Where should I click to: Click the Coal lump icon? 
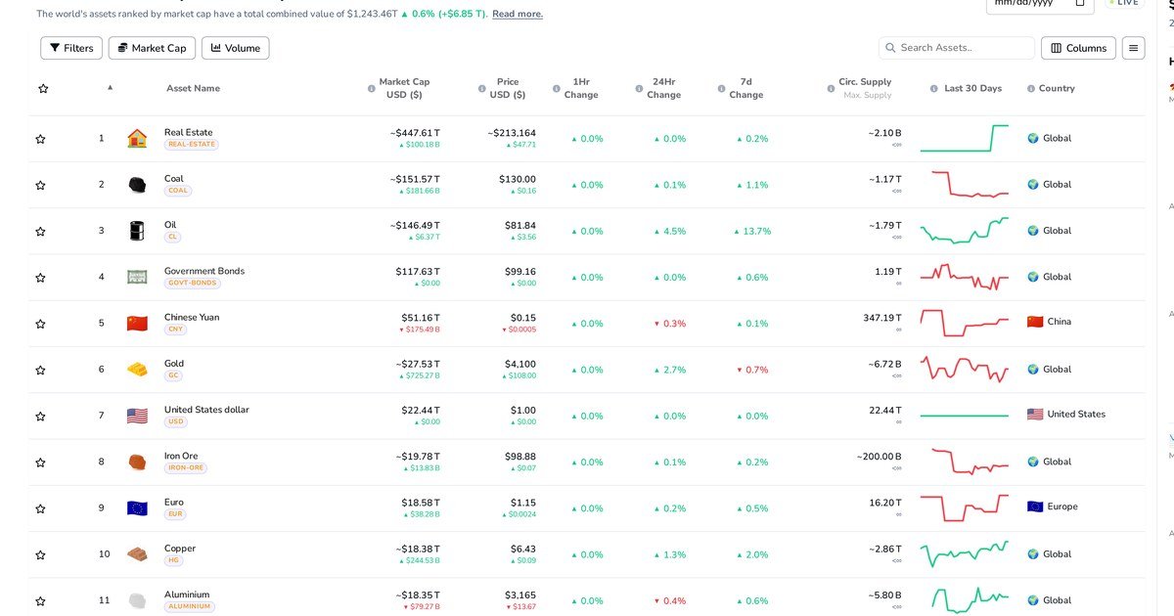pos(137,185)
